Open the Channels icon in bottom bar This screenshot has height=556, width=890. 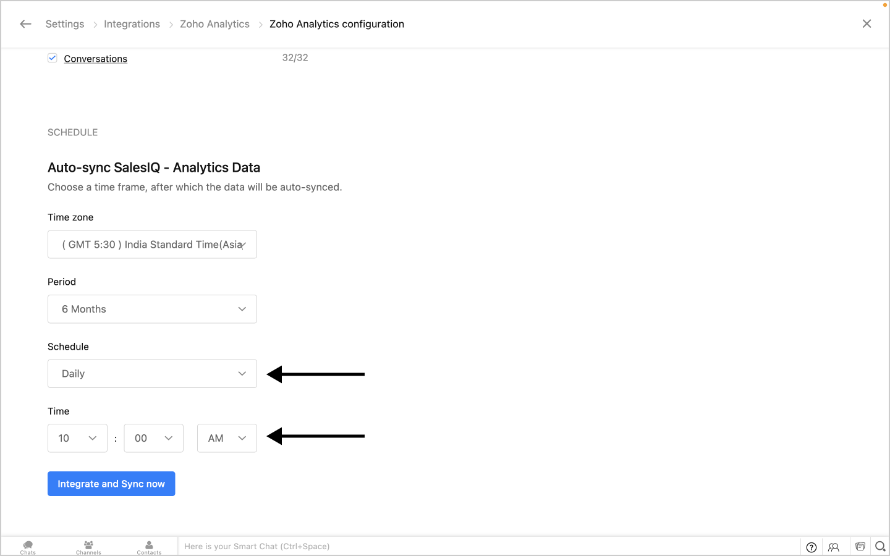tap(88, 547)
